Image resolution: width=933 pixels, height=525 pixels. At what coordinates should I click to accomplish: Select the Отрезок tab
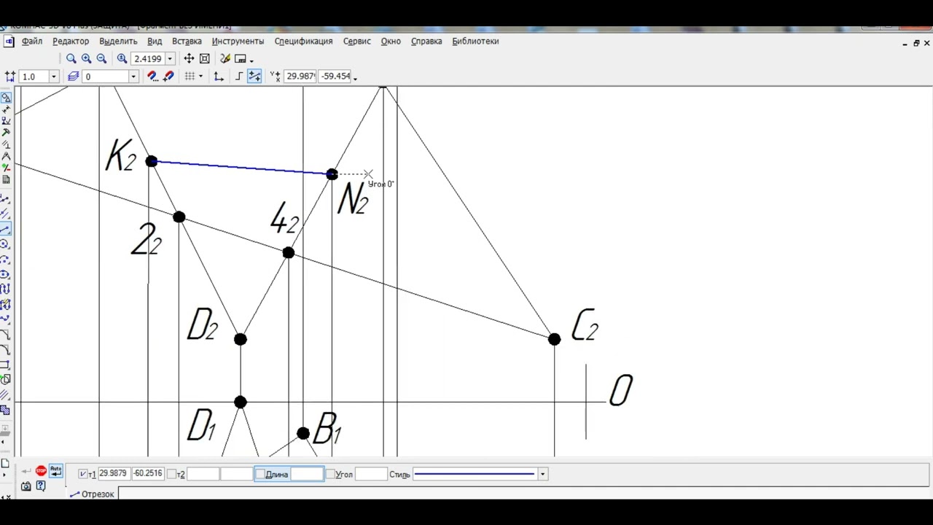click(92, 494)
